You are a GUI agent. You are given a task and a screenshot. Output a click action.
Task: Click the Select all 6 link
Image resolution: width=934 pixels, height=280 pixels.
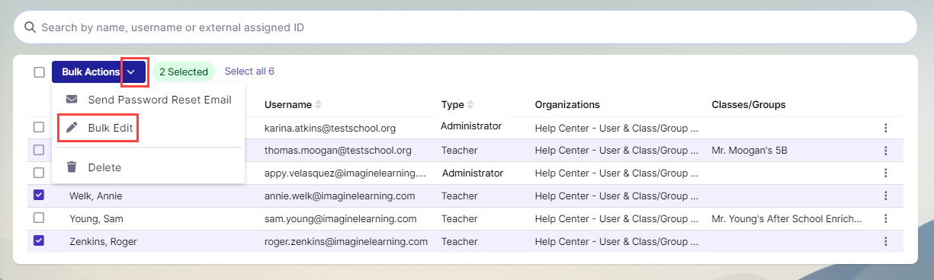(249, 72)
